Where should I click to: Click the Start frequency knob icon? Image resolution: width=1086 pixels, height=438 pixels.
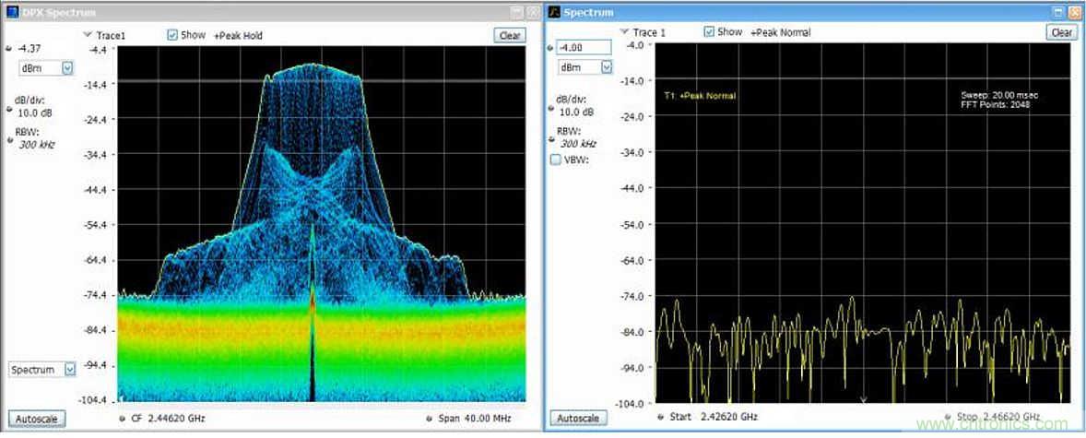point(661,417)
